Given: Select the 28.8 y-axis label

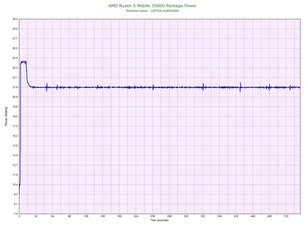Looking at the screenshot, I should 15,29.
